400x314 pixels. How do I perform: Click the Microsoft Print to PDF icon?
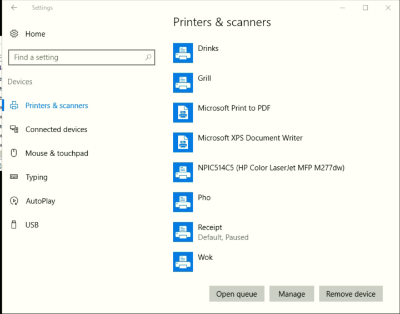click(x=183, y=113)
